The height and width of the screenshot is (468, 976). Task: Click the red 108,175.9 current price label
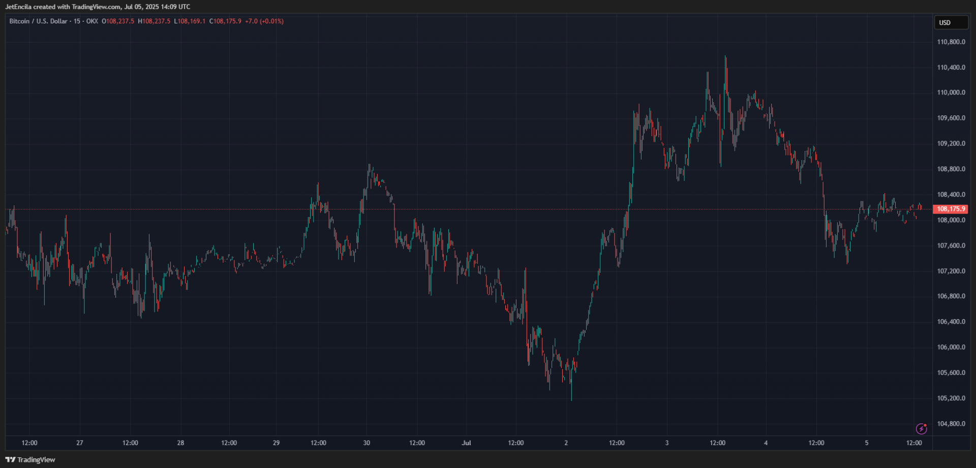coord(950,209)
